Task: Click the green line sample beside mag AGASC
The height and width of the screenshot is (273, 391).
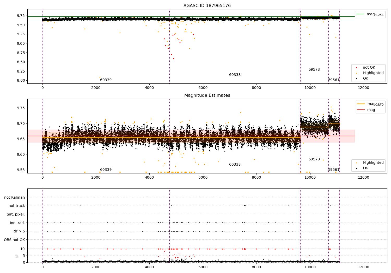Action: coord(361,14)
